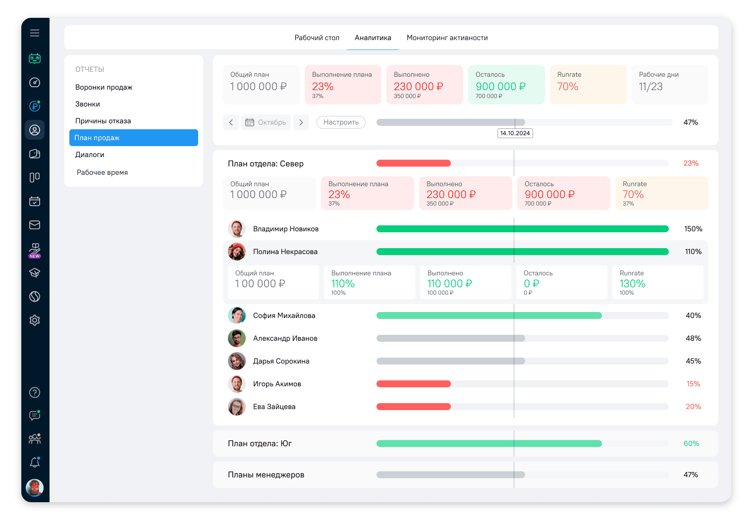Open the Октябрь month picker
The image size is (756, 523).
pos(266,122)
